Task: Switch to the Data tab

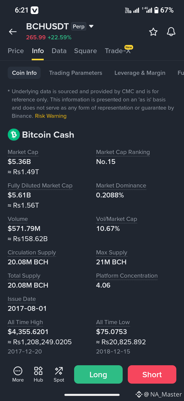Action: pyautogui.click(x=59, y=51)
